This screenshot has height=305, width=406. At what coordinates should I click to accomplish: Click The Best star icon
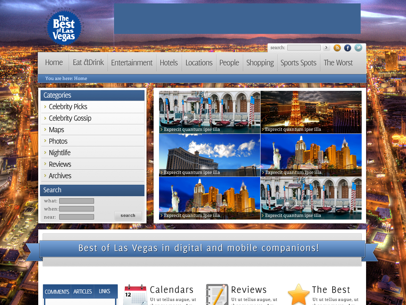[x=299, y=294]
